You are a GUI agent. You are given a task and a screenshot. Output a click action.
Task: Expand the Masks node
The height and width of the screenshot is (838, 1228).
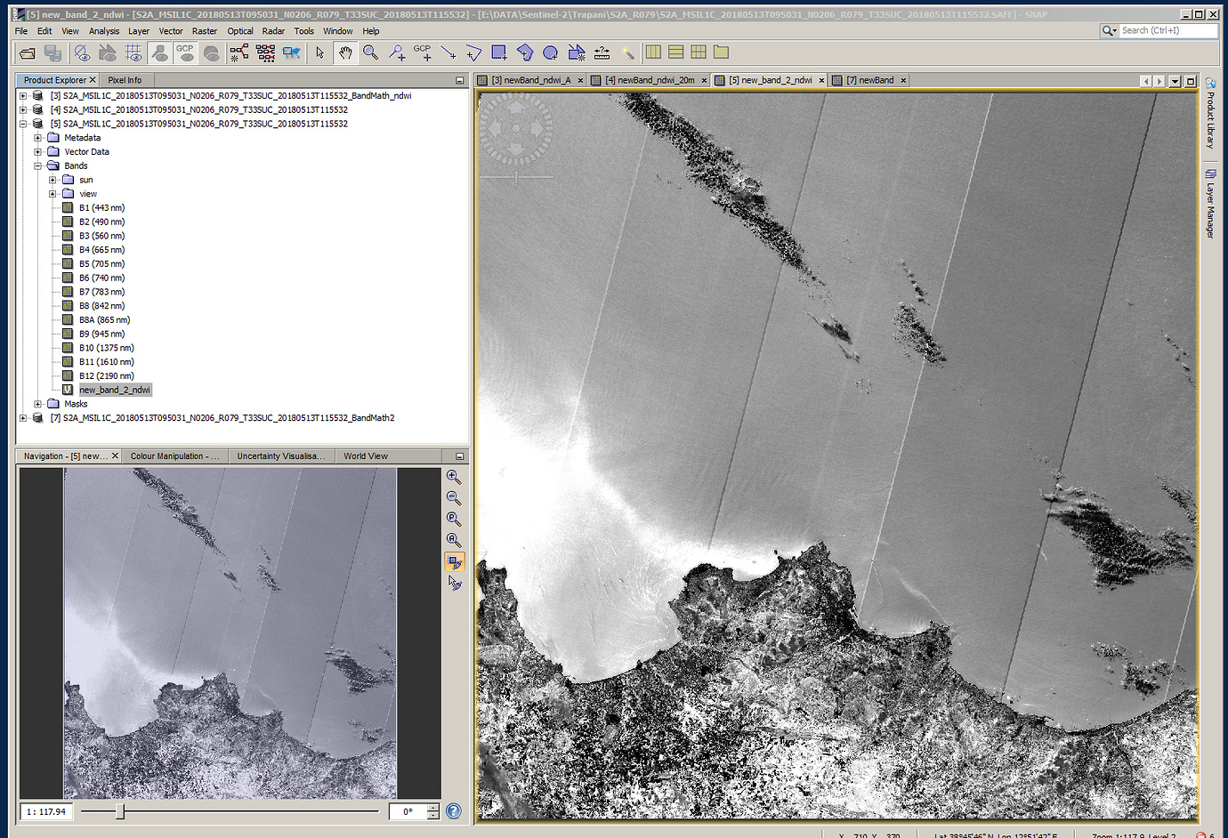click(x=37, y=403)
